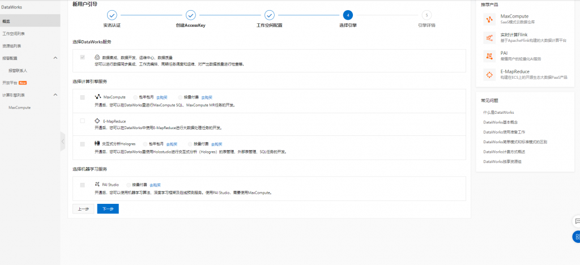Click 去购买 link for MaxCompute 按量付费

(x=207, y=97)
